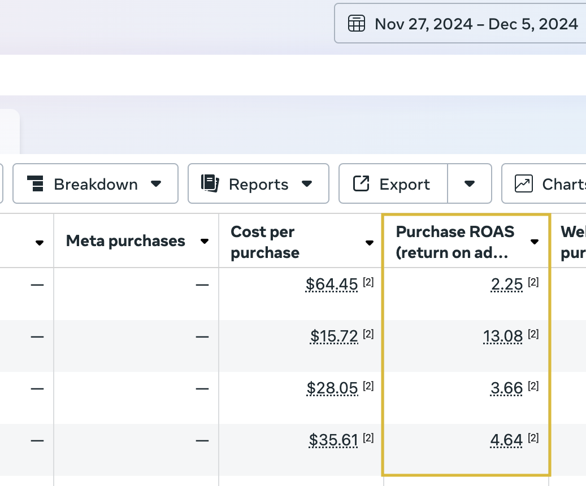Click the Reports documents icon
This screenshot has width=586, height=486.
210,183
